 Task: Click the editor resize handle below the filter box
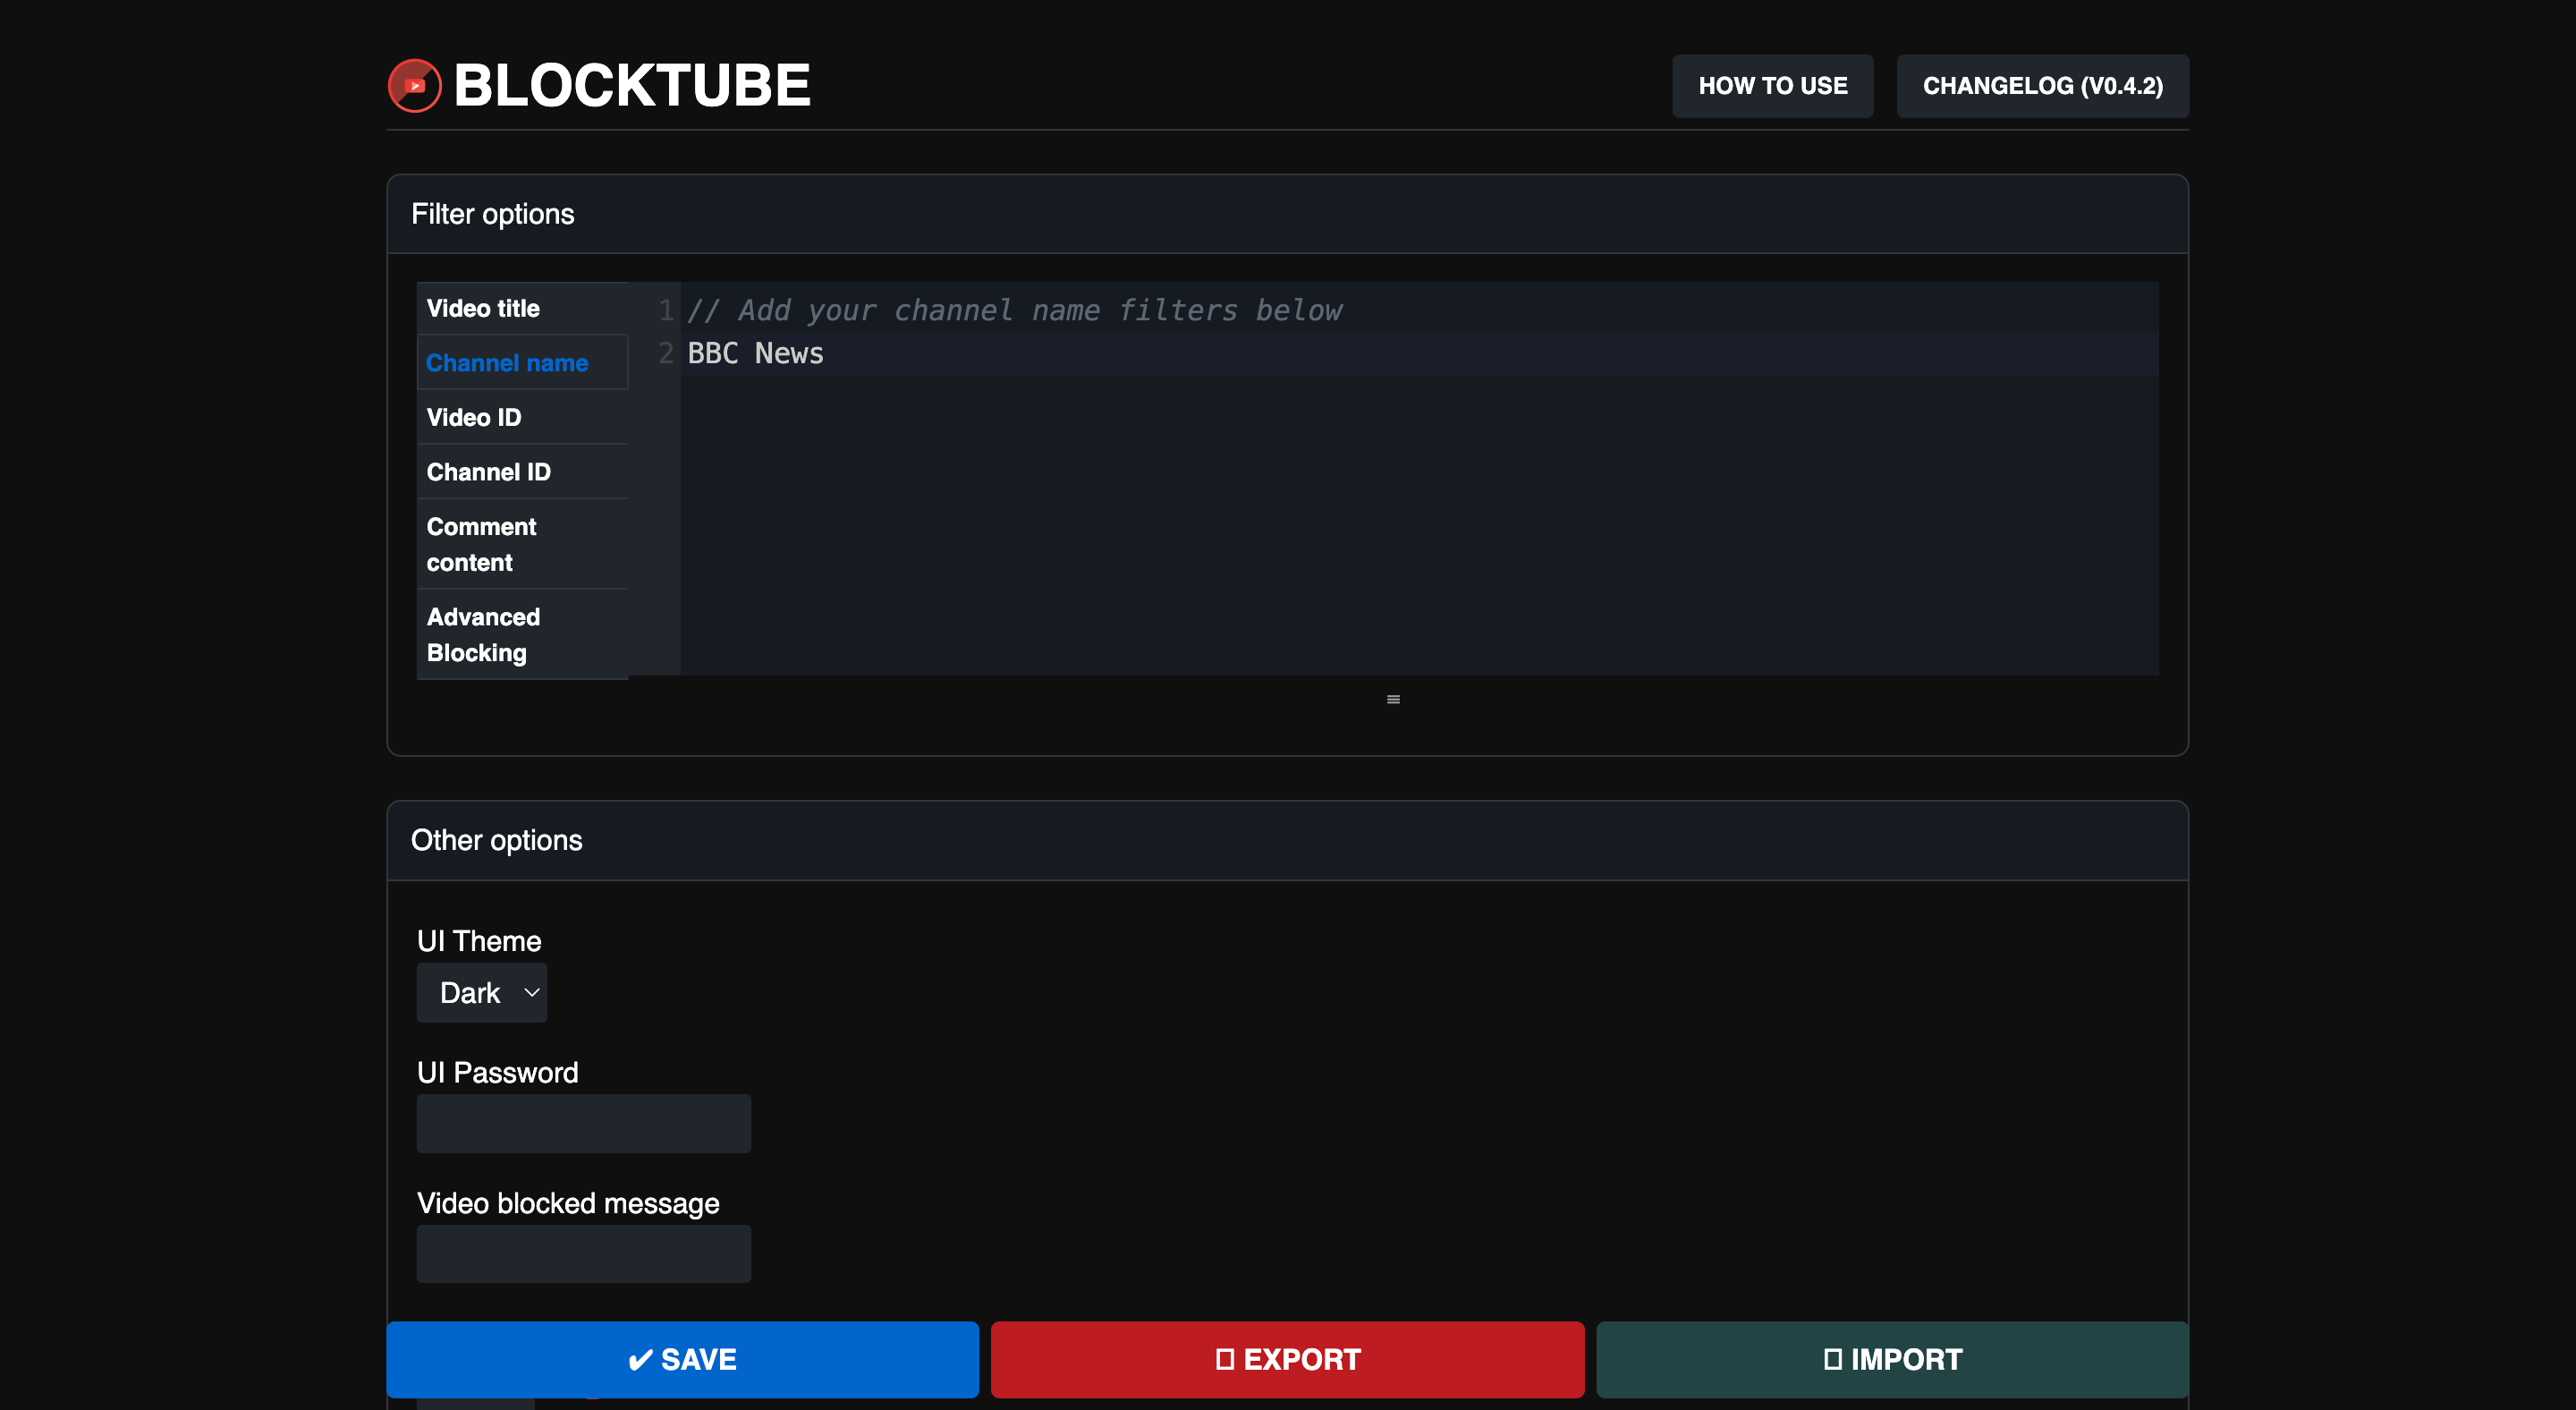[x=1392, y=699]
